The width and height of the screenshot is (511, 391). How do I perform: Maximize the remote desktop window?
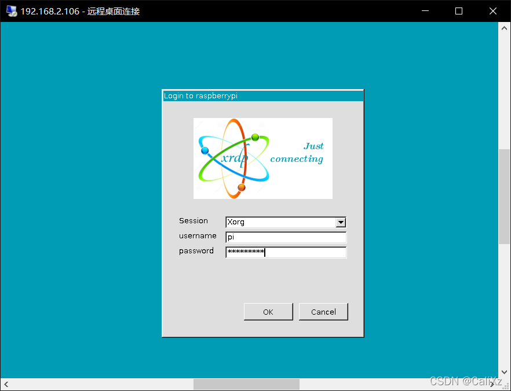(459, 11)
